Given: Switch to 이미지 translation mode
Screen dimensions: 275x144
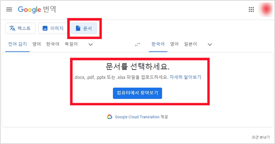Looking at the screenshot, I should (53, 28).
